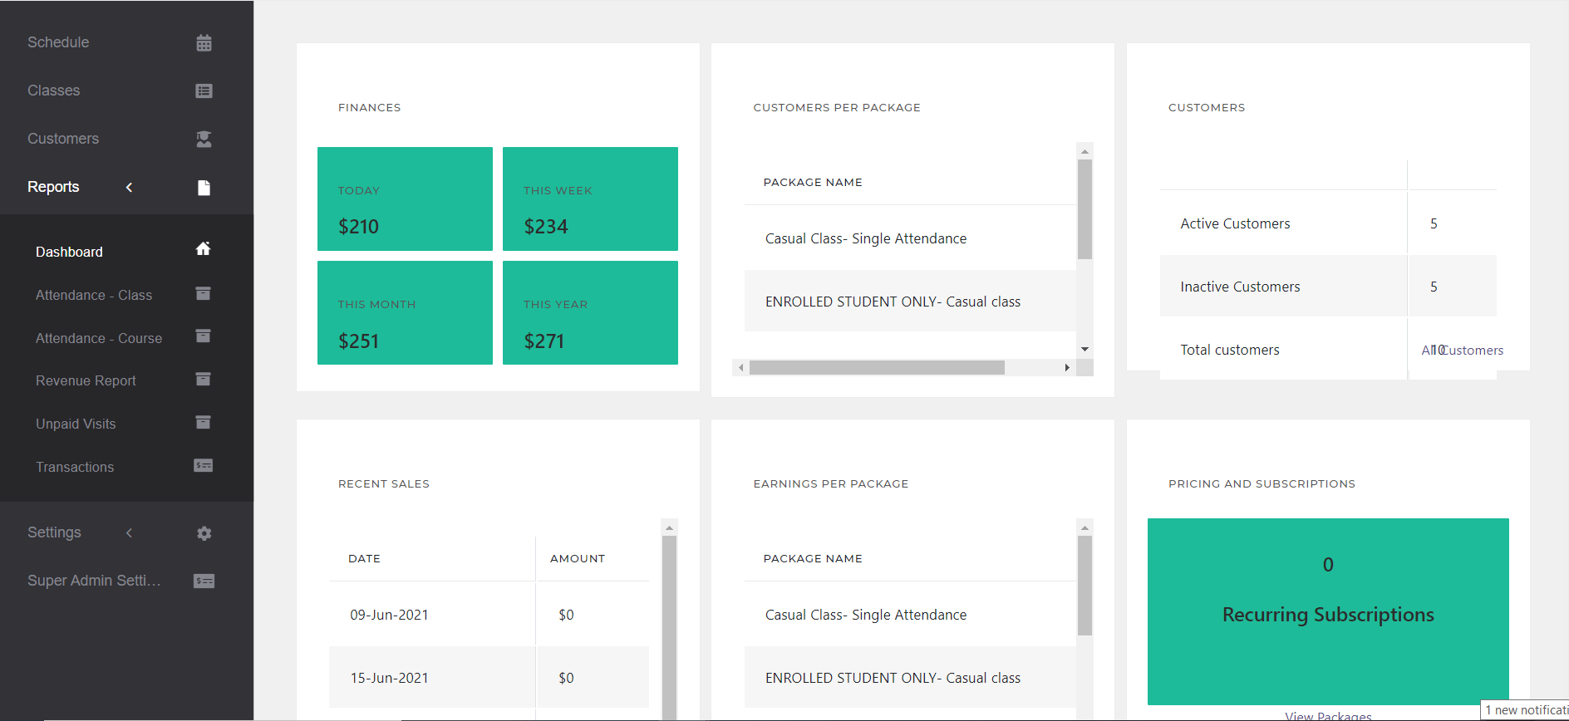Click the Dashboard home icon
The width and height of the screenshot is (1569, 721).
(x=203, y=248)
